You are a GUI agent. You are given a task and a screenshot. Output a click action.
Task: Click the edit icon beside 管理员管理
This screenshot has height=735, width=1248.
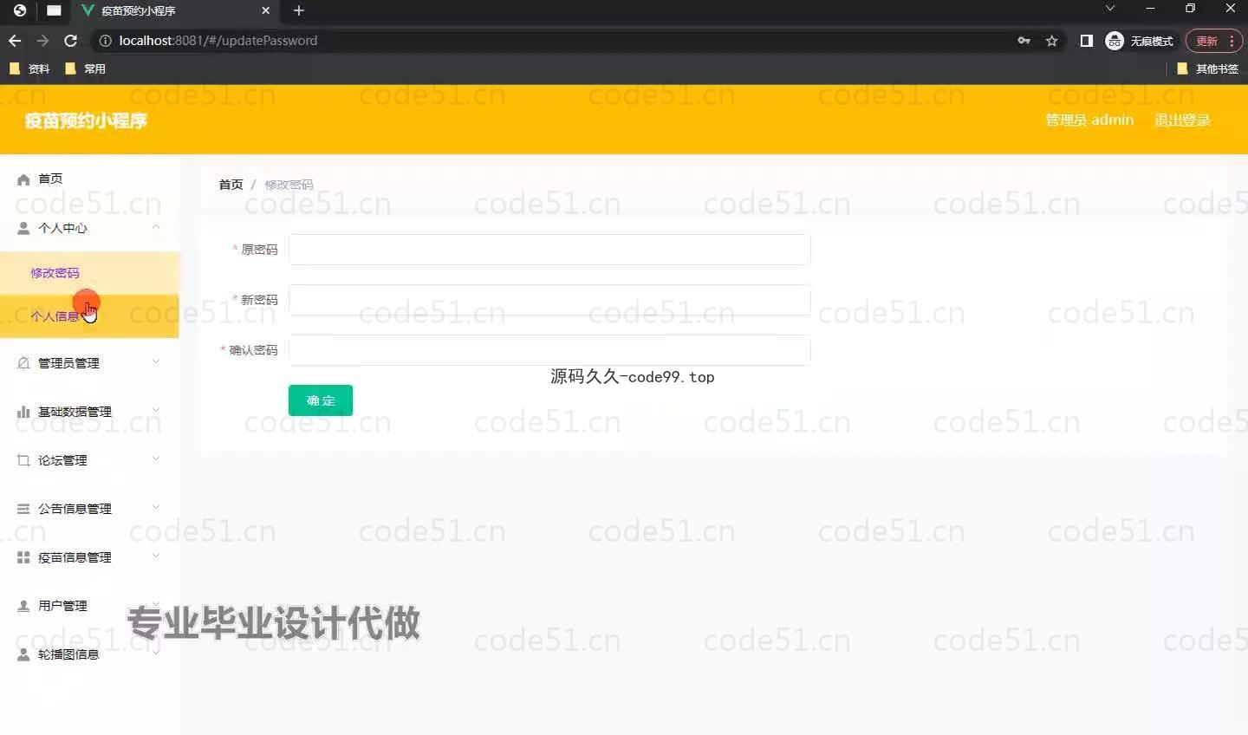[x=23, y=363]
